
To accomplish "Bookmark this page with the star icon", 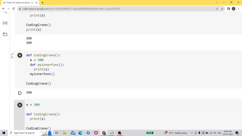I will point(222,9).
